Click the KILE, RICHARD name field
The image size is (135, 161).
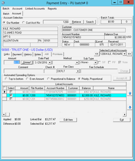[x=30, y=29]
